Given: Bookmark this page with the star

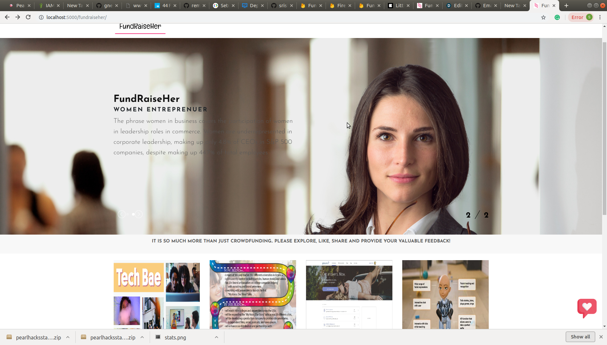Looking at the screenshot, I should [x=543, y=17].
